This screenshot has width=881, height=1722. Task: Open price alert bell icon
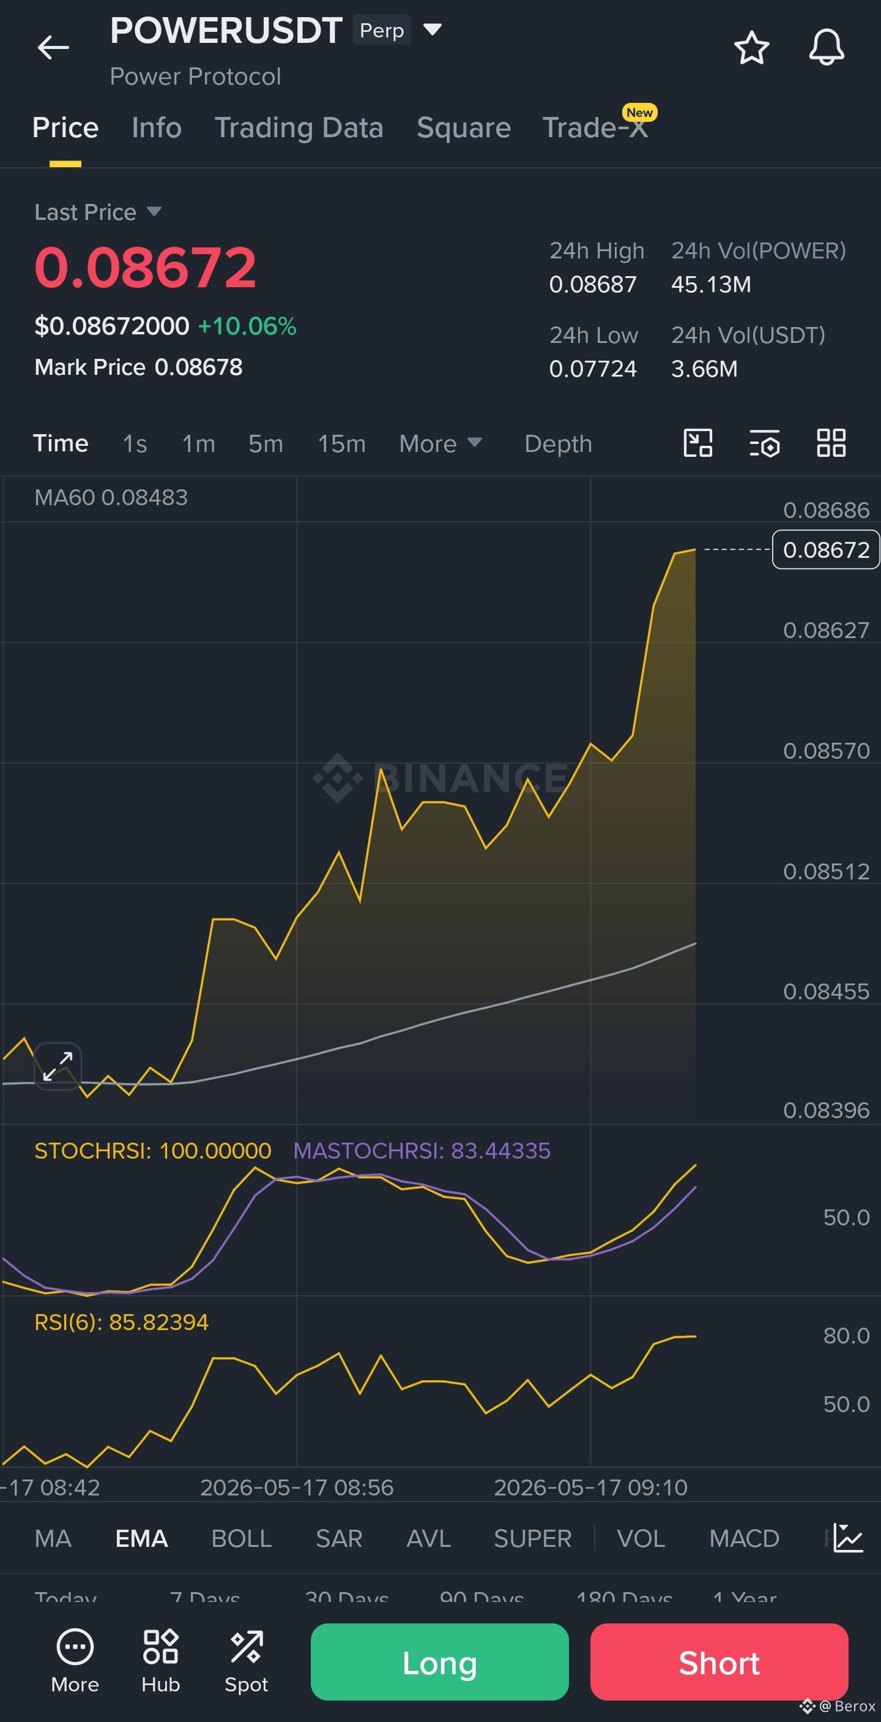click(x=826, y=48)
